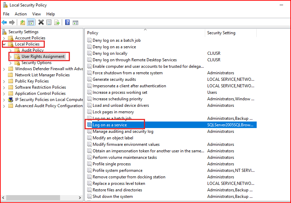Image resolution: width=291 pixels, height=203 pixels.
Task: Expand the Account Policies tree node
Action: click(x=4, y=38)
